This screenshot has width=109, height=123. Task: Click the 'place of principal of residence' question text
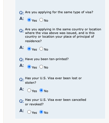coord(63,35)
